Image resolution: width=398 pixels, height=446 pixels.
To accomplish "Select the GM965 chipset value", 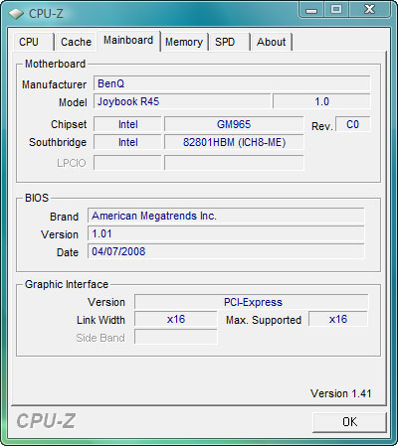I will point(234,124).
